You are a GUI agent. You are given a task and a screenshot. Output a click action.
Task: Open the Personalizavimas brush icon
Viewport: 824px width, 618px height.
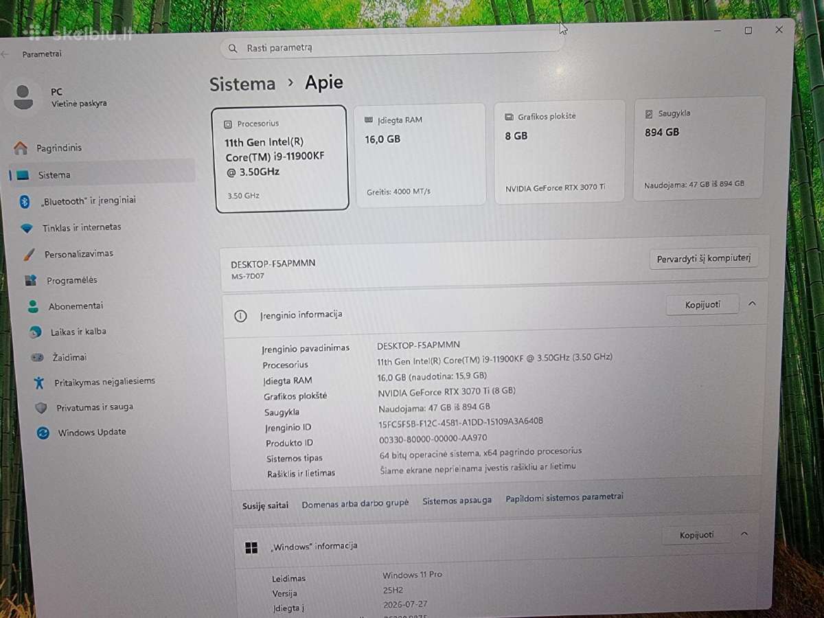click(x=29, y=254)
